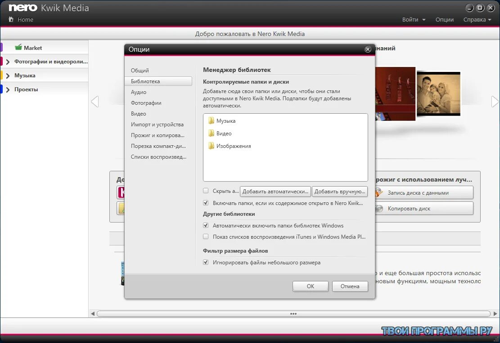Close the Nero Kwik Media main window
The height and width of the screenshot is (343, 500).
(x=491, y=8)
